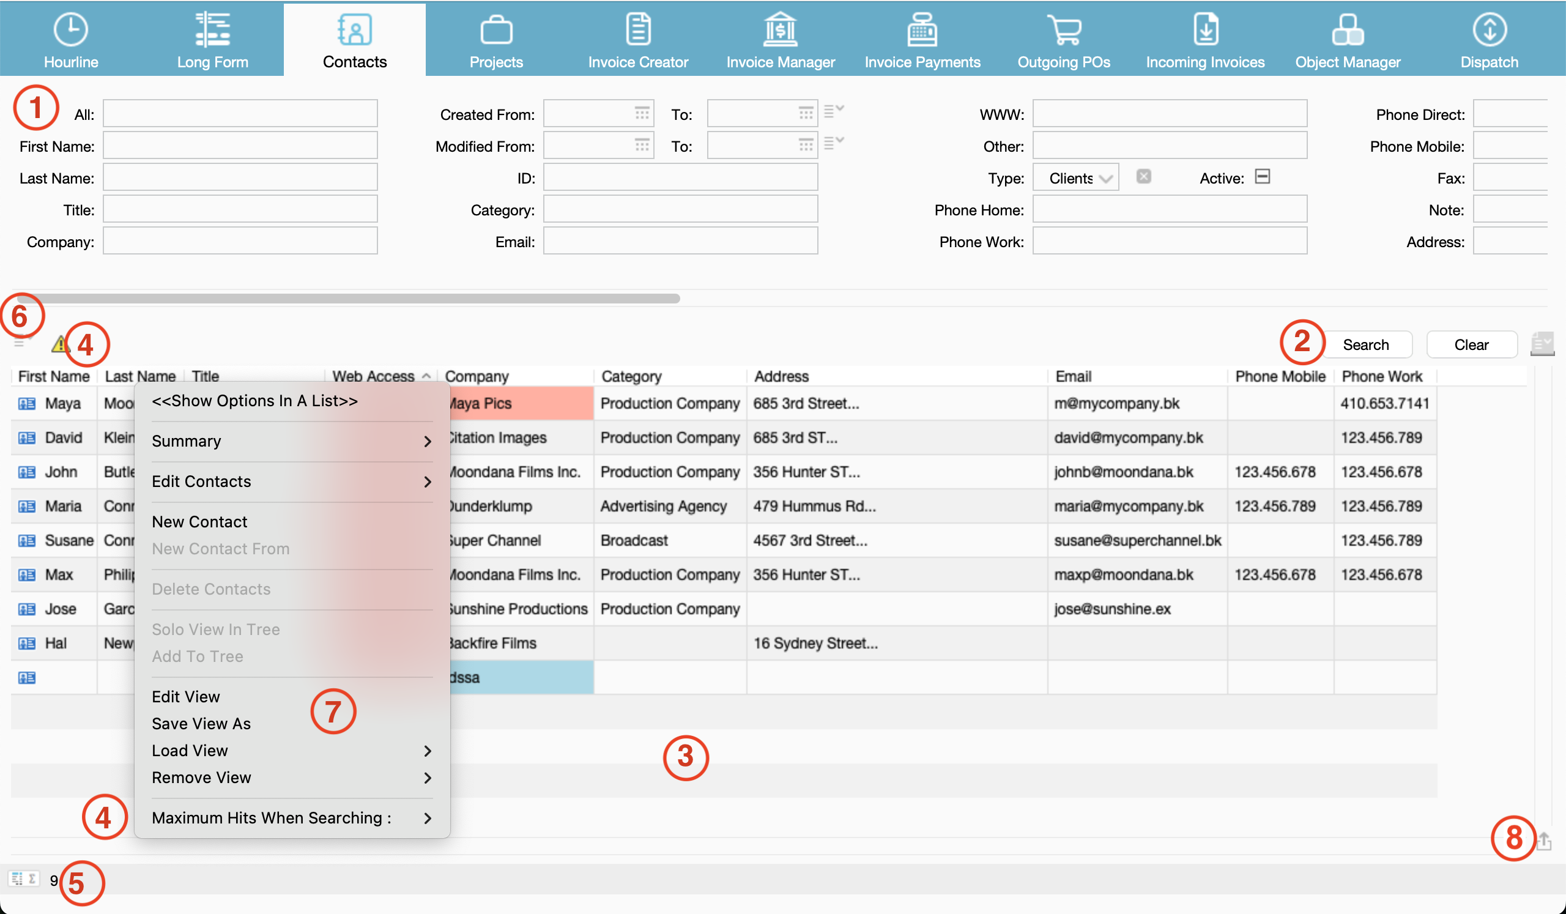Click the First Name input field

coord(240,146)
